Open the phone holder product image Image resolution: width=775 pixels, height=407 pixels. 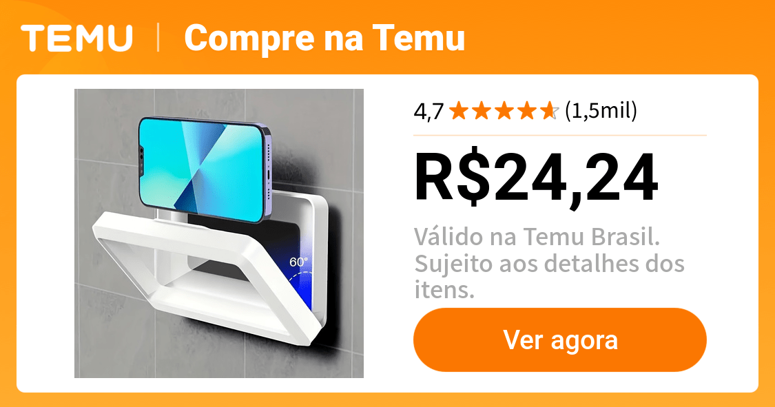tap(219, 233)
